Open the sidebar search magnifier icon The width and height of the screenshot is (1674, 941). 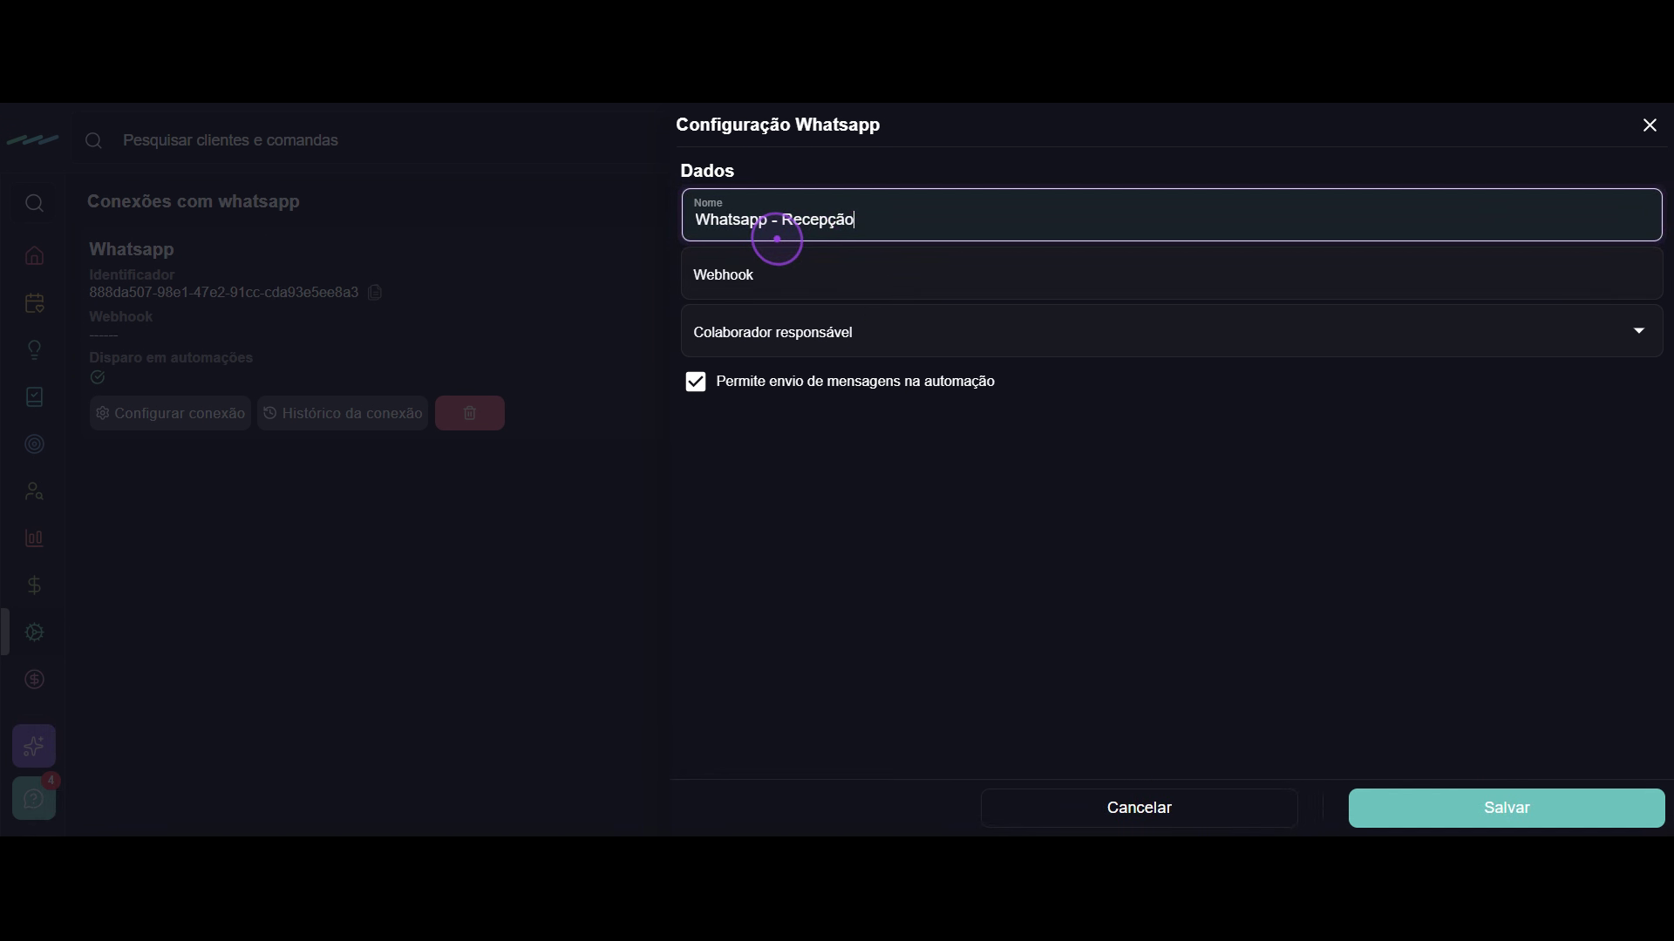(x=34, y=203)
